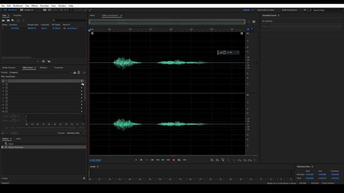344x193 pixels.
Task: Open file icon in Files panel
Action: [3, 20]
